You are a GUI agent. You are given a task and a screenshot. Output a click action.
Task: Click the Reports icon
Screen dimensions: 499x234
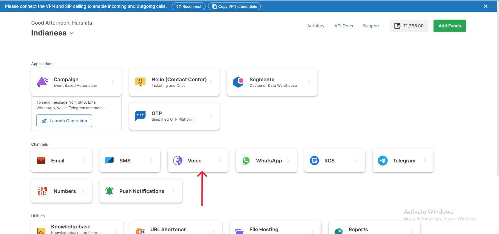pos(338,231)
